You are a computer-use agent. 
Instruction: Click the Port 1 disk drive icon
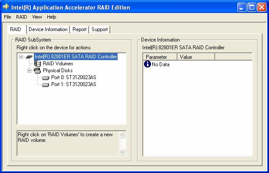(46, 85)
